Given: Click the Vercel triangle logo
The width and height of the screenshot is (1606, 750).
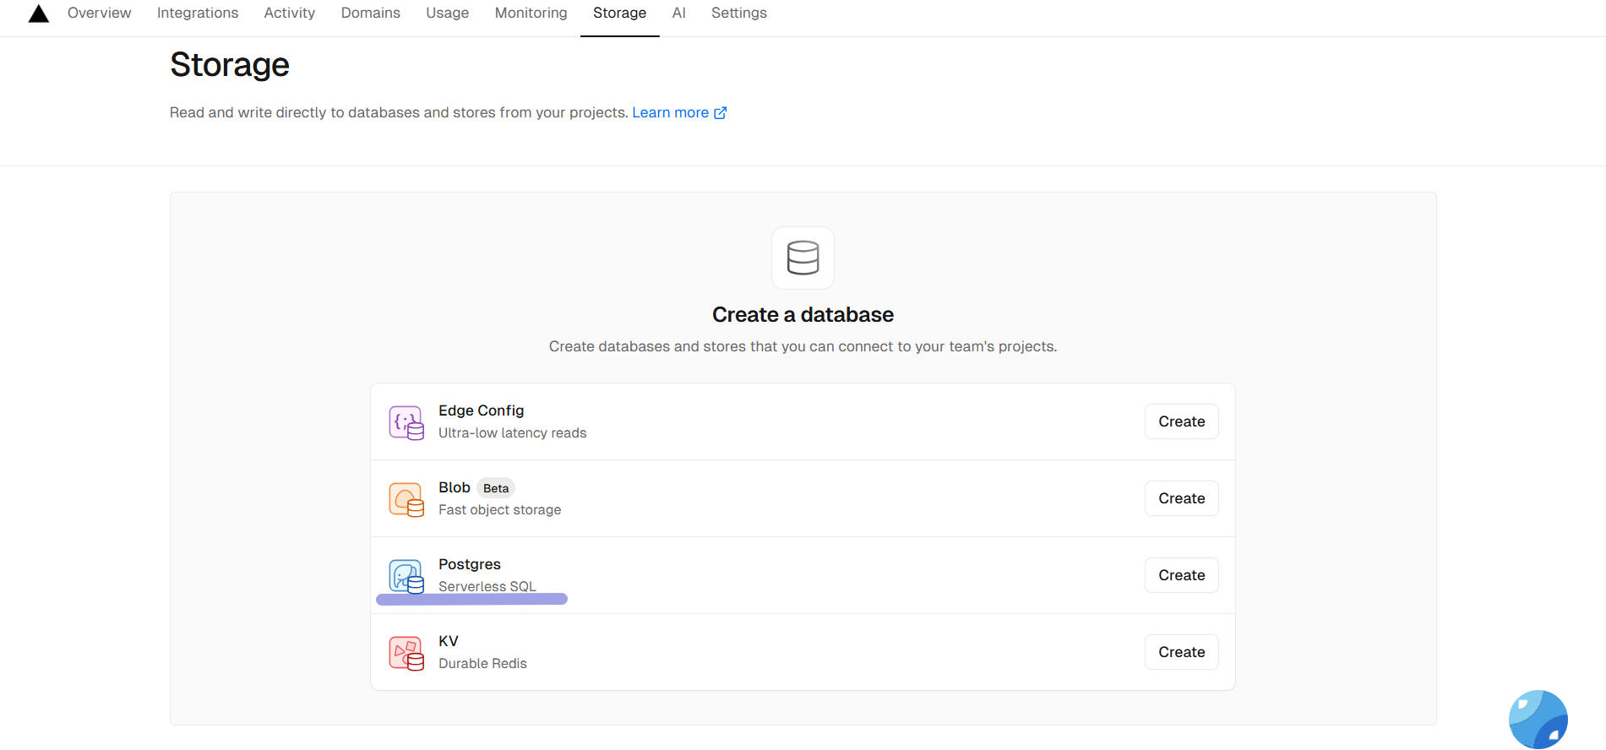Looking at the screenshot, I should pyautogui.click(x=39, y=14).
